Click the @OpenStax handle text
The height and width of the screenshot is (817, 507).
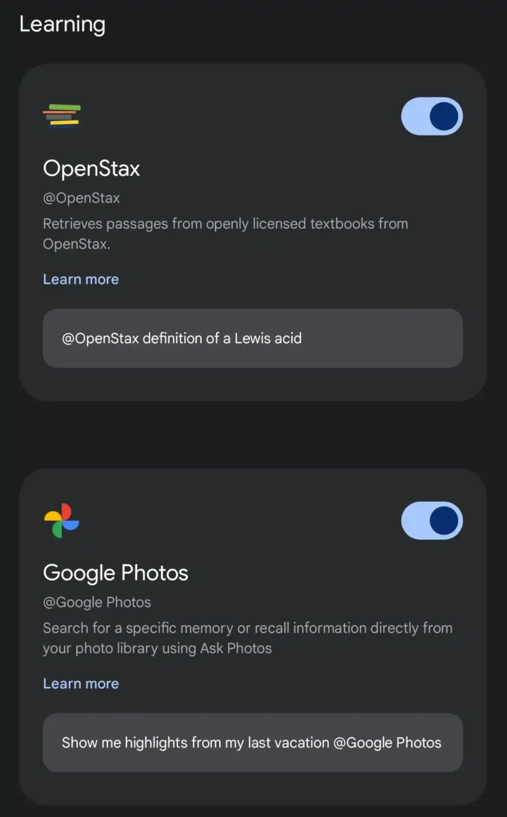82,199
